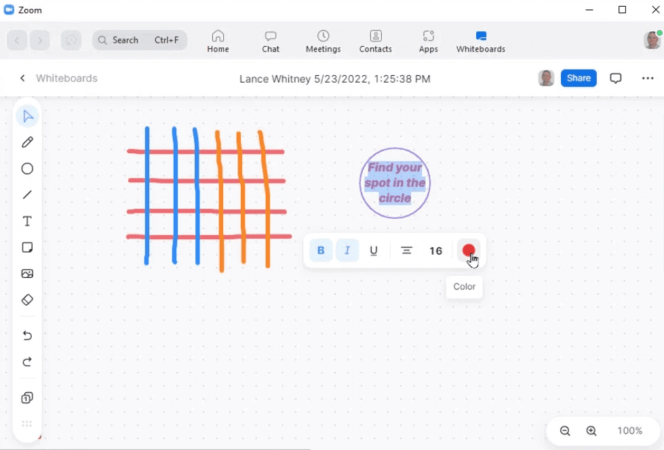
Task: Open font size 16 dropdown
Action: [x=435, y=251]
